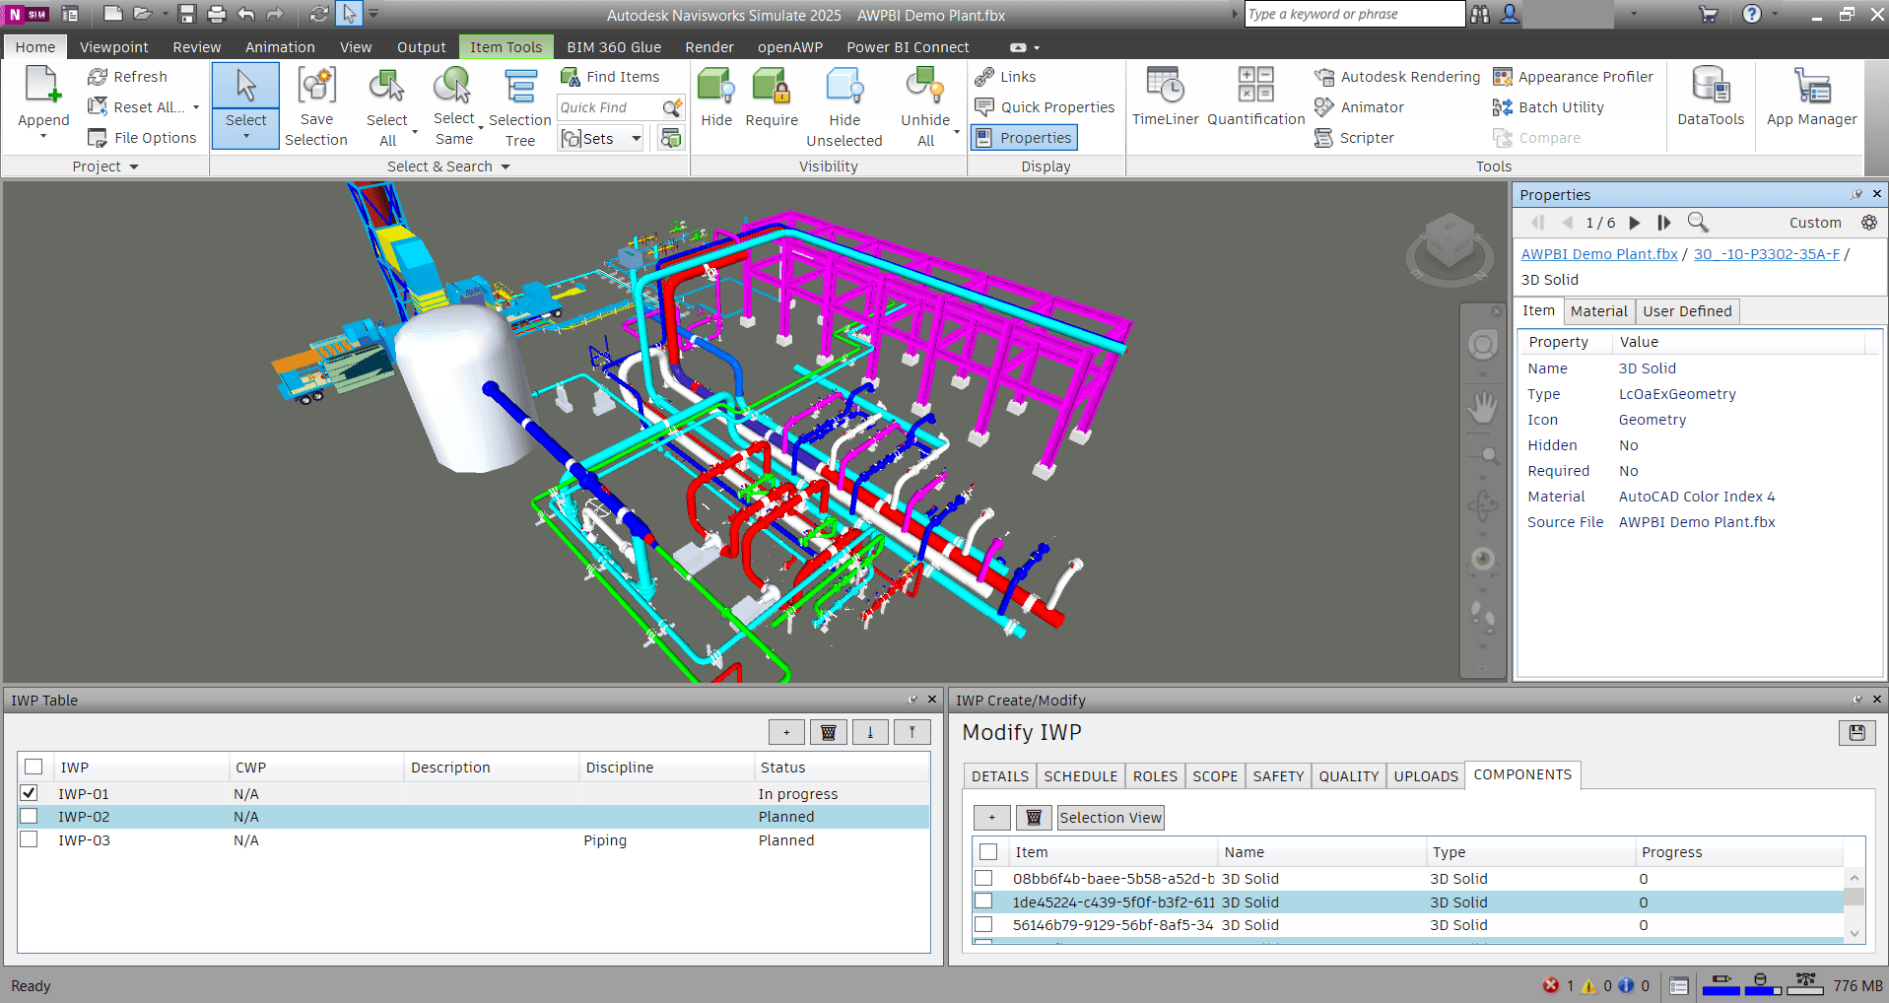The width and height of the screenshot is (1889, 1003).
Task: Open the Viewpoint ribbon tab
Action: [x=114, y=47]
